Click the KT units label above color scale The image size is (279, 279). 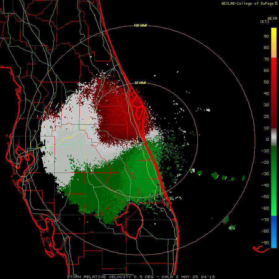click(x=264, y=21)
